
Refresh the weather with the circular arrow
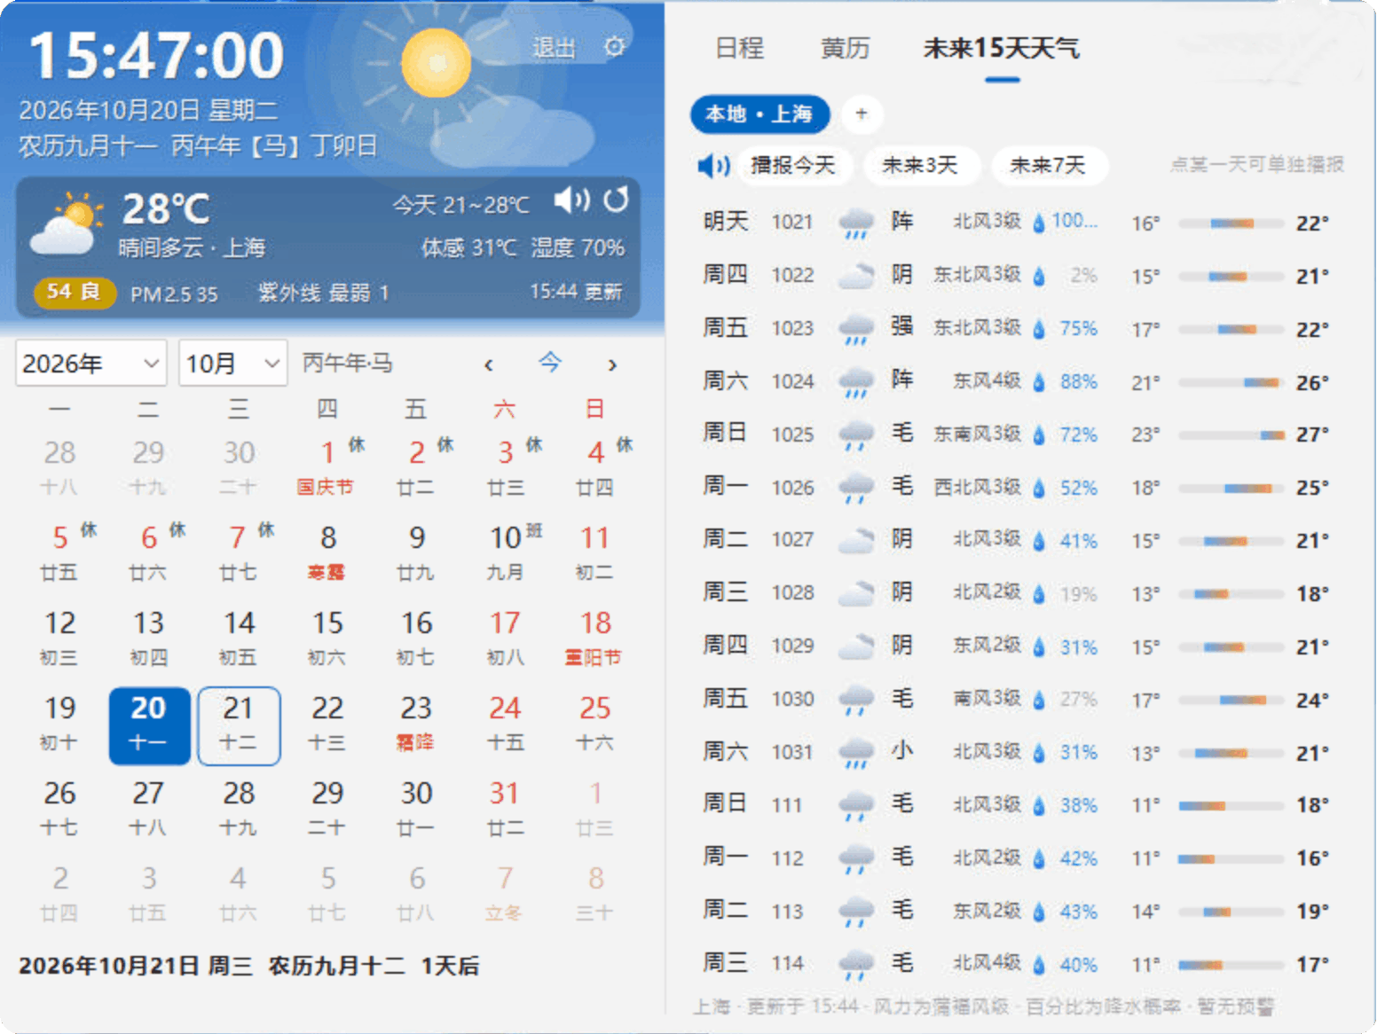coord(617,200)
